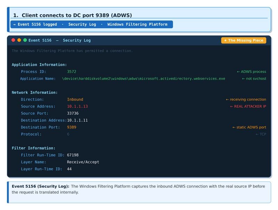This screenshot has height=210, width=278.
Task: Select the Direction value Inbound
Action: click(75, 99)
